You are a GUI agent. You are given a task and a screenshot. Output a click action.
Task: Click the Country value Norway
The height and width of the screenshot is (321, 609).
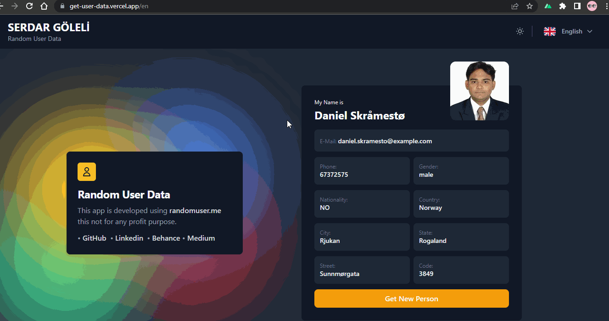point(430,208)
